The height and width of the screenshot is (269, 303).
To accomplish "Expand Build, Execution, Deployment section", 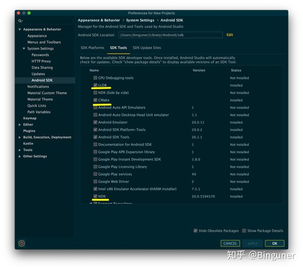I will tap(20, 138).
